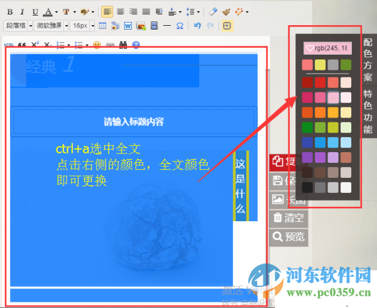Click the magic wand auto-format icon

239,11
